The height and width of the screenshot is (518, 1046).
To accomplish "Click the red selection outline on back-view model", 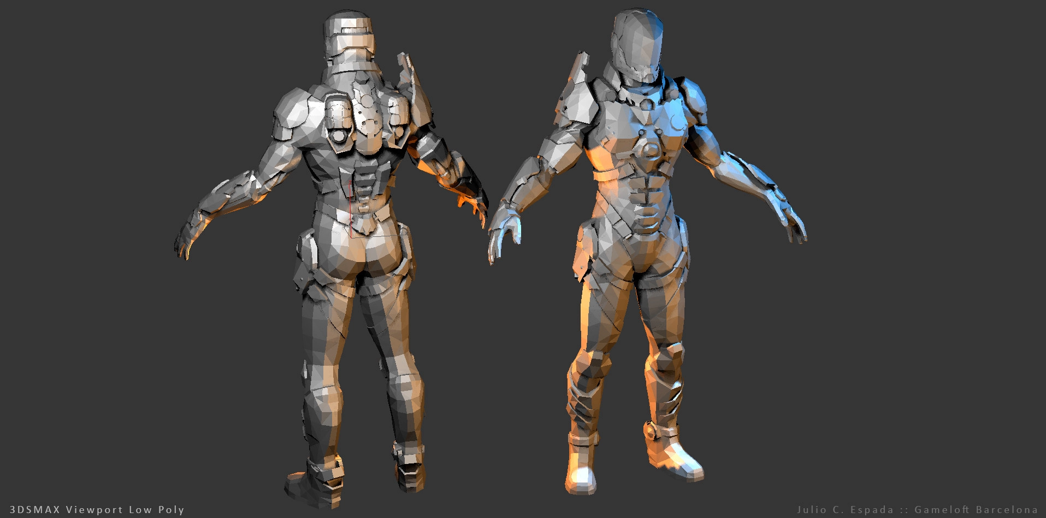I will click(x=351, y=210).
